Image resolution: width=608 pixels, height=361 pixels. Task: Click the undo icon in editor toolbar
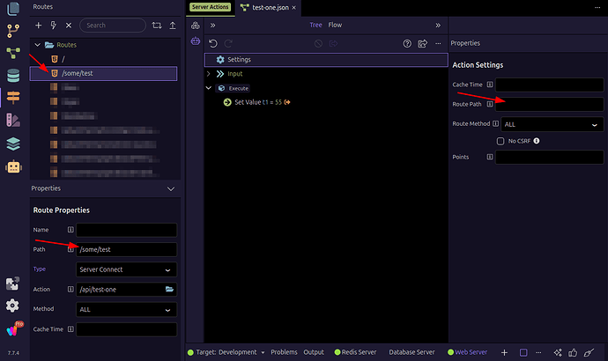(213, 43)
